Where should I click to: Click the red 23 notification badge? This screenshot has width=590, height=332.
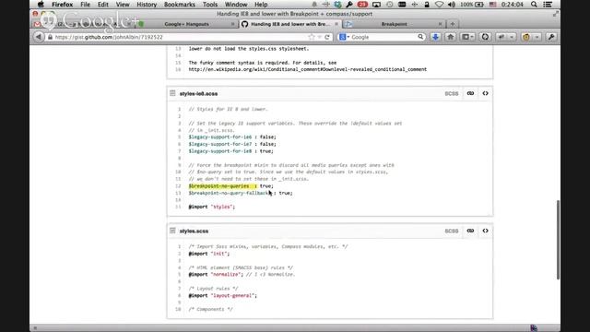click(362, 5)
